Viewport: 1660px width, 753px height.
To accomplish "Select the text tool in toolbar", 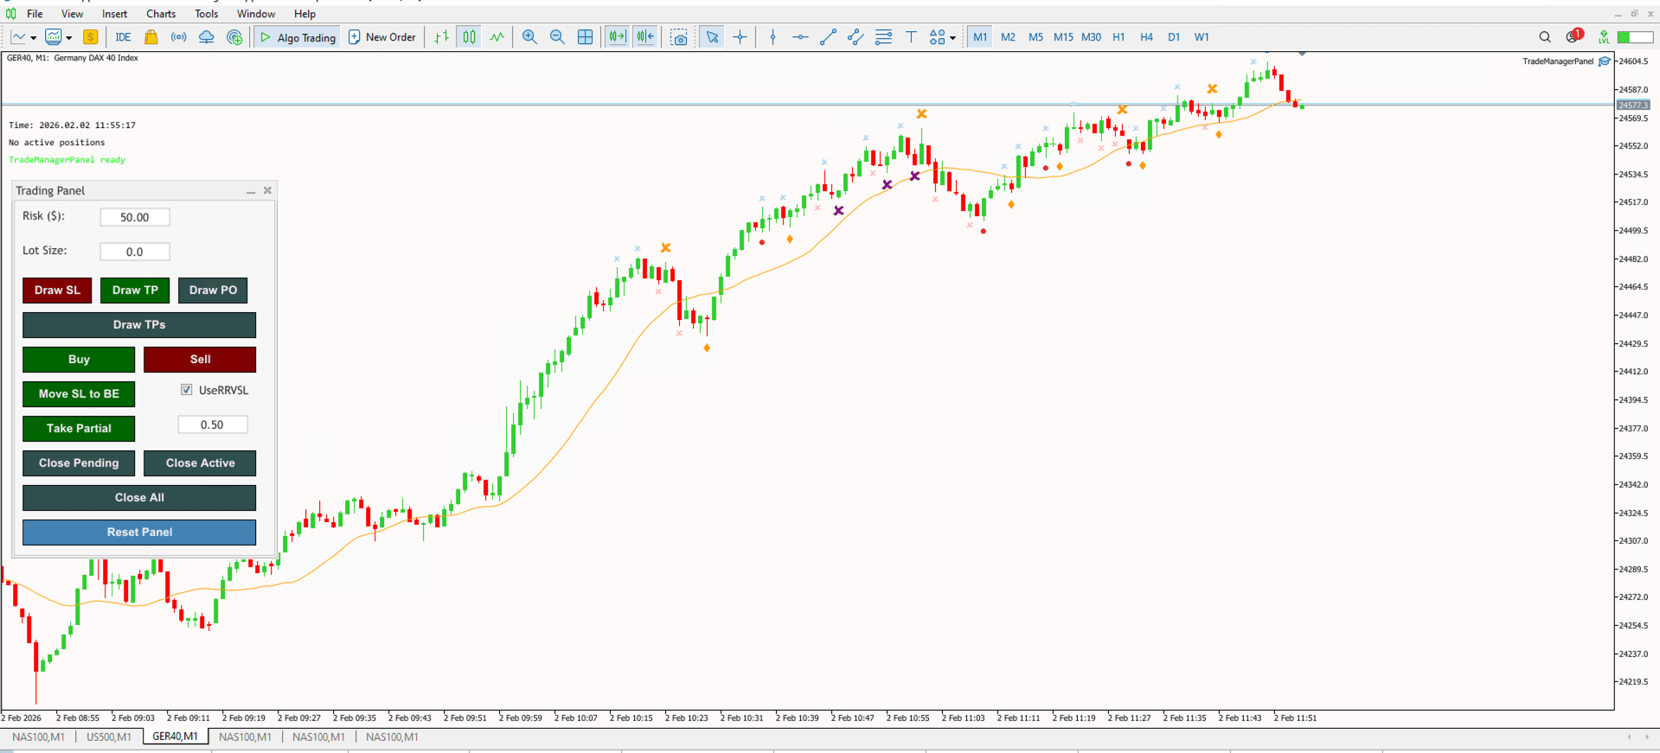I will click(911, 37).
